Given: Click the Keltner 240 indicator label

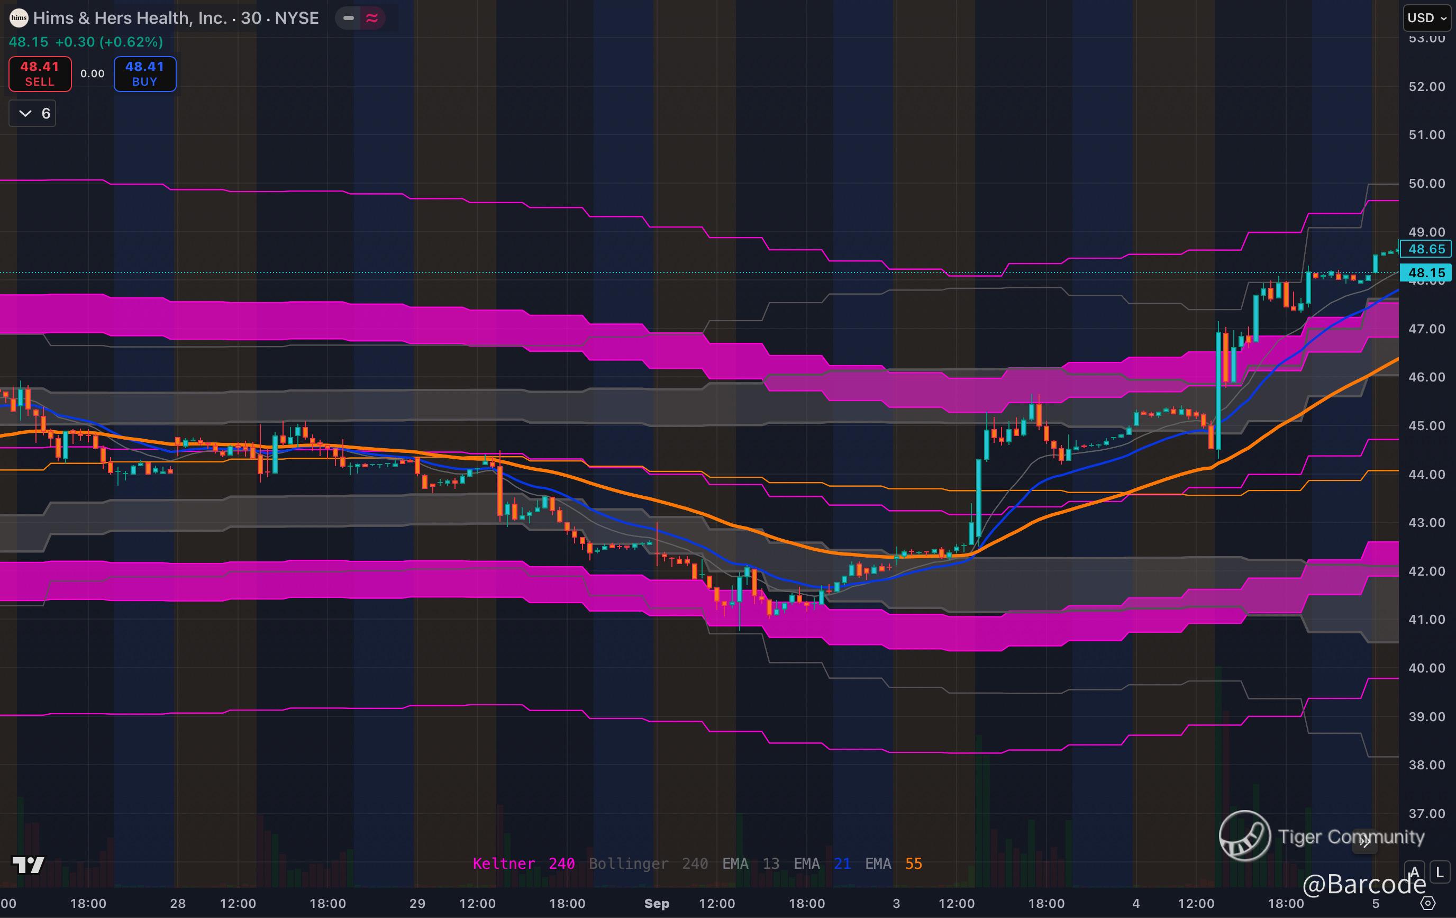Looking at the screenshot, I should point(523,864).
